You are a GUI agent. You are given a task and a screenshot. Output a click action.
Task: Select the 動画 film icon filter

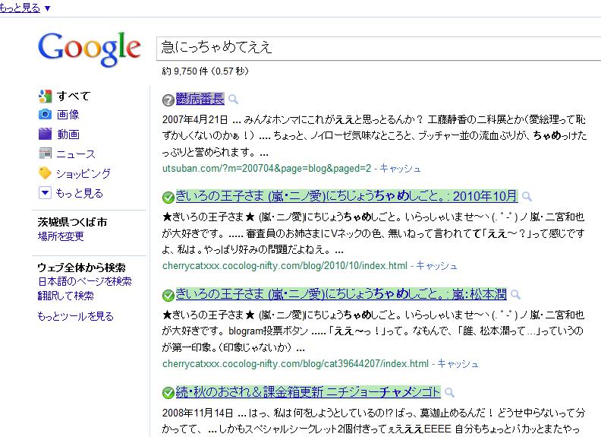pos(45,135)
